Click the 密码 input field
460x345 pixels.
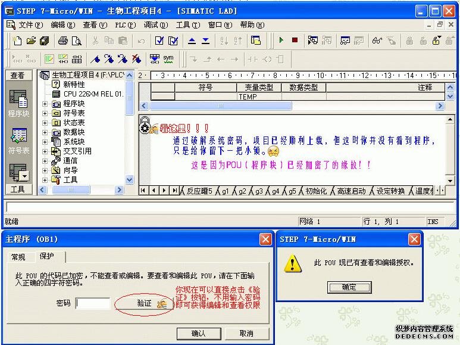coord(93,303)
